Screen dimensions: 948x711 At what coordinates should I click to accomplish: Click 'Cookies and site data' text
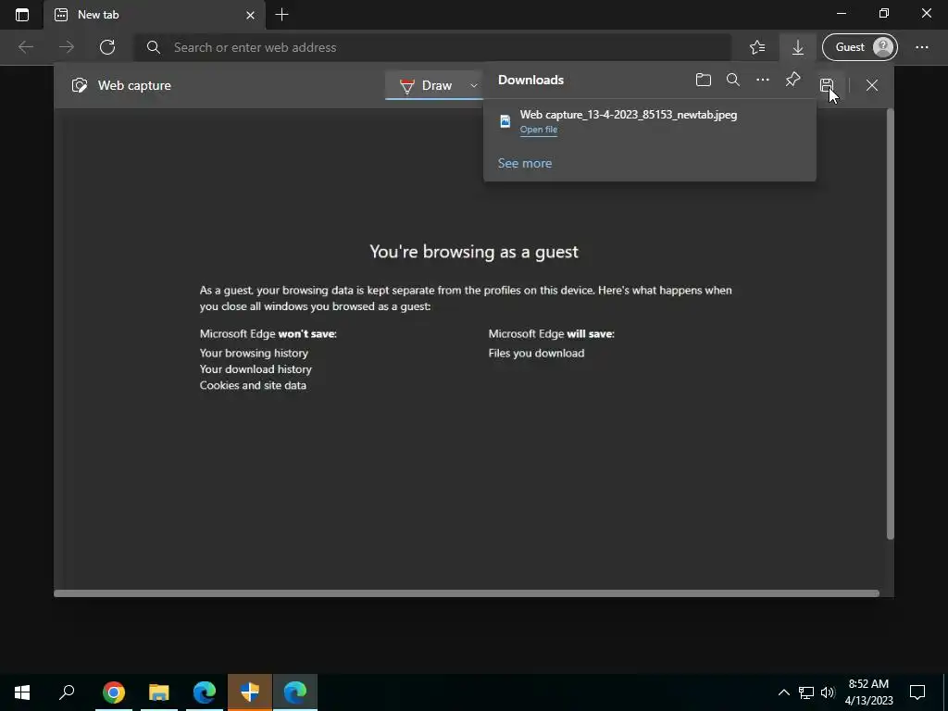tap(253, 385)
